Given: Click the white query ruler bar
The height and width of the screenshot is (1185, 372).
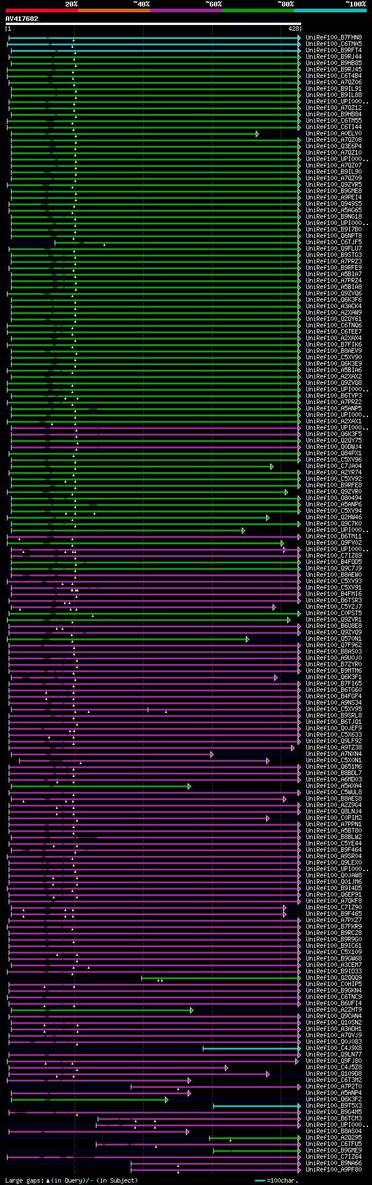Looking at the screenshot, I should pyautogui.click(x=153, y=24).
